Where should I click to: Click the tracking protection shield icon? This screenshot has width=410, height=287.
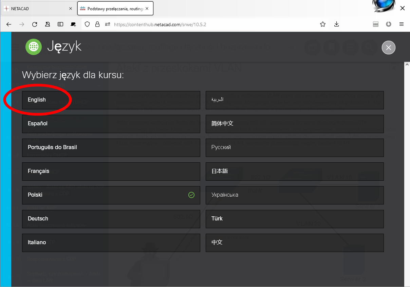pyautogui.click(x=87, y=24)
